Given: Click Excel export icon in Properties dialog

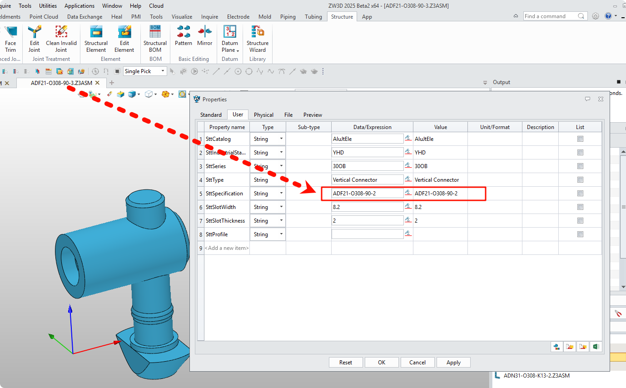Looking at the screenshot, I should 596,347.
